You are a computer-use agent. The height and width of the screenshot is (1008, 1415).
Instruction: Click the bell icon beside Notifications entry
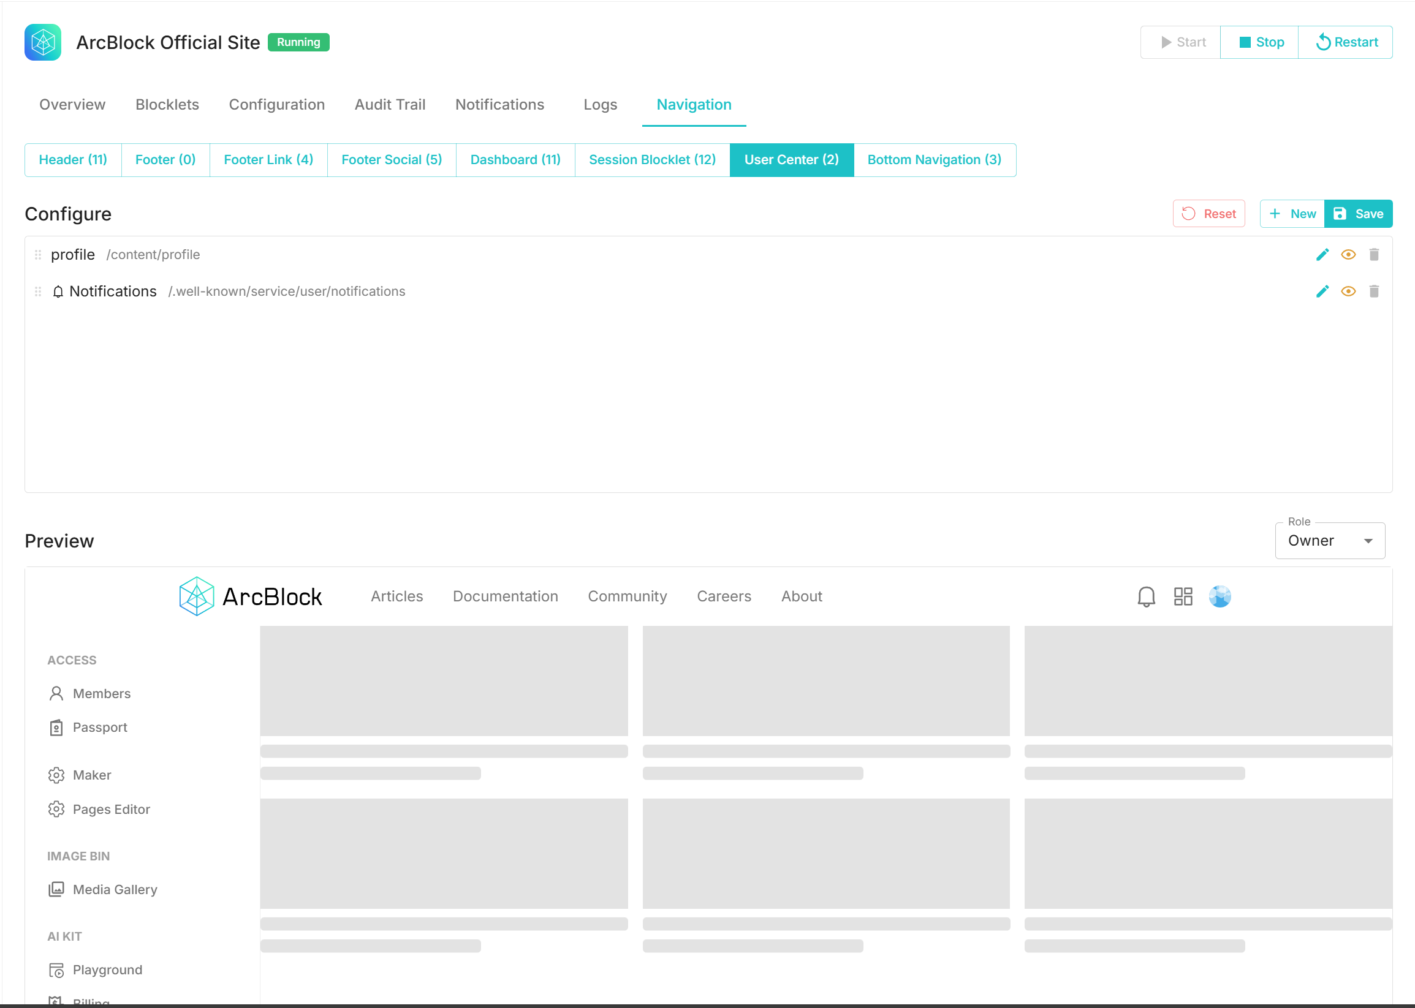58,291
